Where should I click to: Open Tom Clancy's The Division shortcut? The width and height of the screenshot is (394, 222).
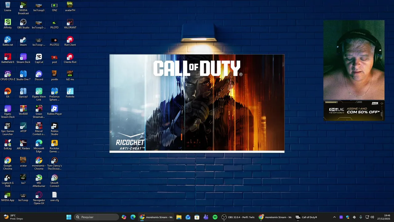coord(54,164)
